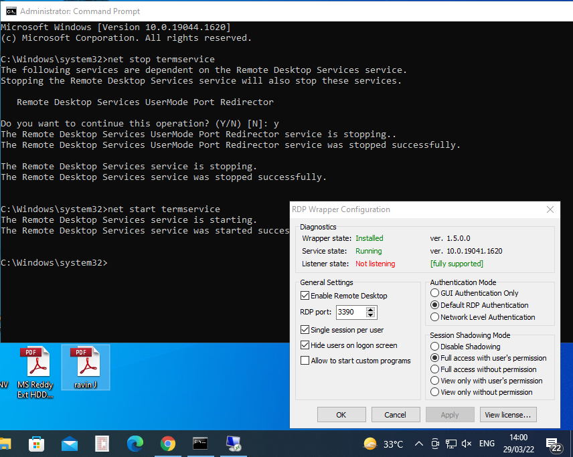Open Microsoft Edge from the taskbar
The image size is (573, 457).
click(135, 444)
